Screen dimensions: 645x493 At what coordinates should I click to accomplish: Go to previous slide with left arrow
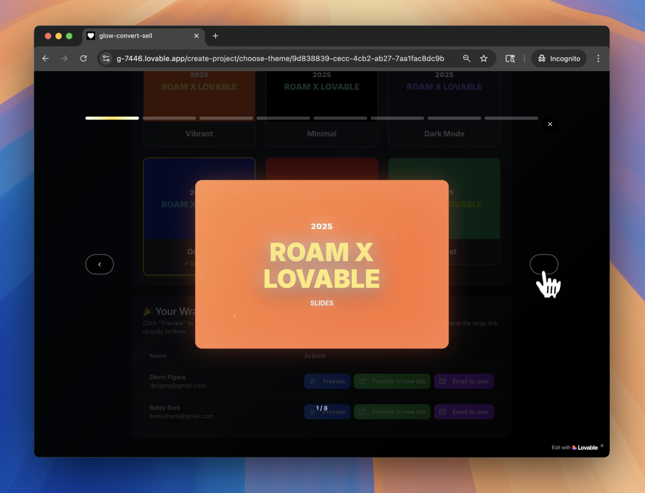99,264
